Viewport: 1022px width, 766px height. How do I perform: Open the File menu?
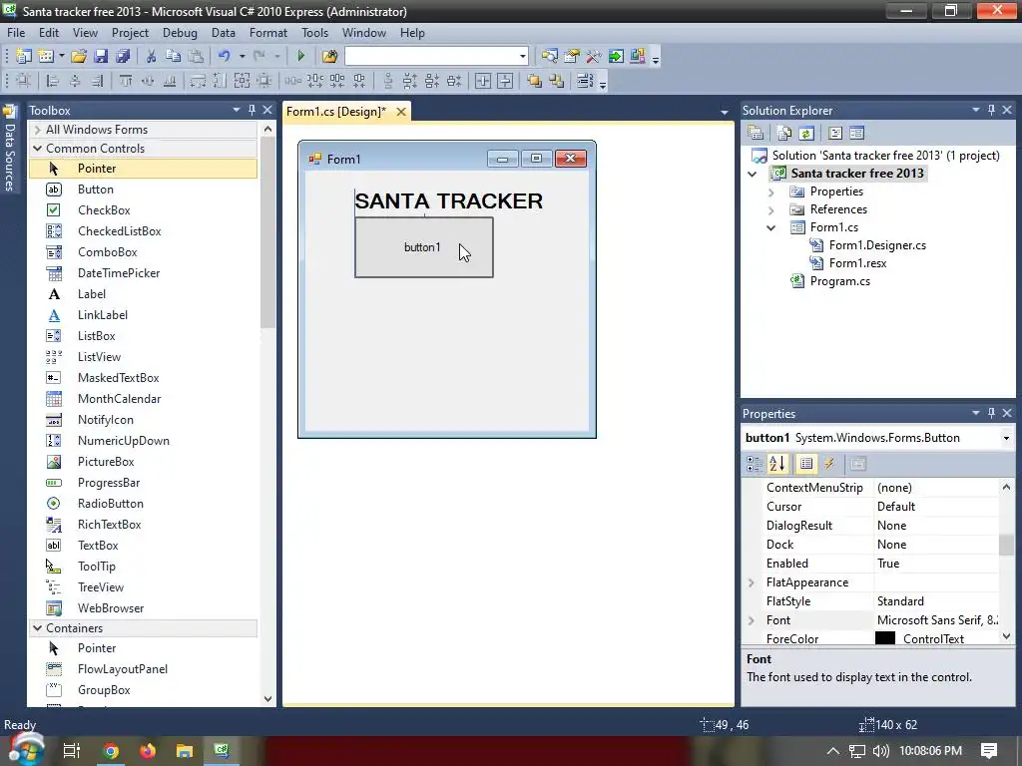tap(16, 33)
